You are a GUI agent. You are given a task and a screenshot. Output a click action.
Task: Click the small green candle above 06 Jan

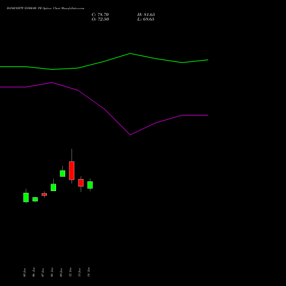[x=35, y=199]
